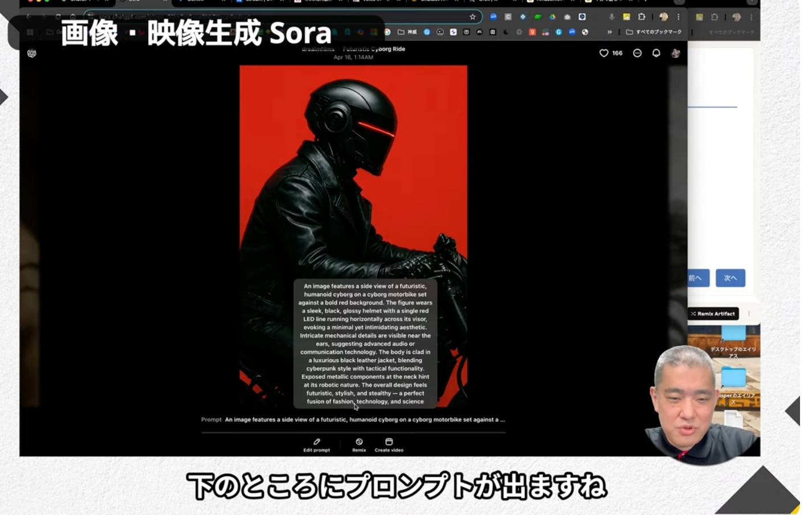Click the Create video button
This screenshot has width=808, height=515.
pos(389,445)
